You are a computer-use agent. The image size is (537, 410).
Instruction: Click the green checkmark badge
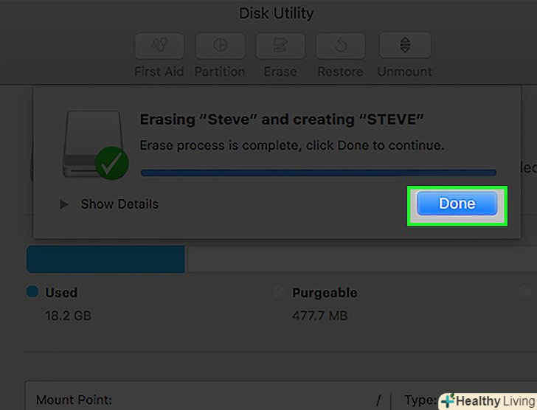pyautogui.click(x=111, y=163)
